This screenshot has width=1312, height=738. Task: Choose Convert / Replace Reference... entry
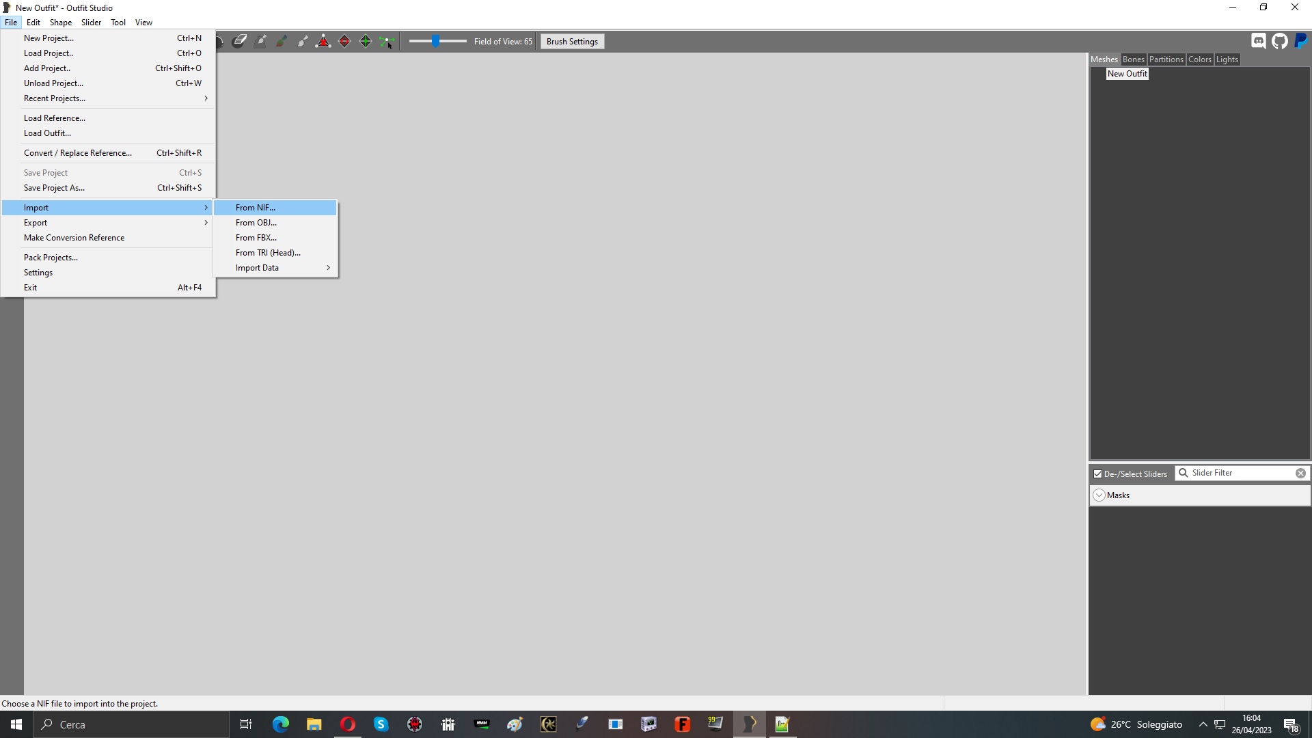pyautogui.click(x=108, y=153)
